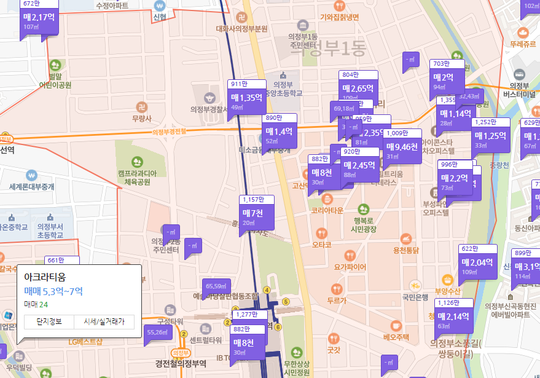Image resolution: width=540 pixels, height=378 pixels.
Task: Click the 의정부 station badge above 경전철의정부역
Action: click(181, 353)
